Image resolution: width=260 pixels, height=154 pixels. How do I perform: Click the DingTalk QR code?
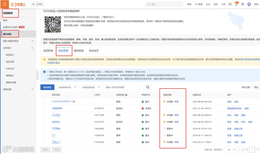pyautogui.click(x=53, y=24)
